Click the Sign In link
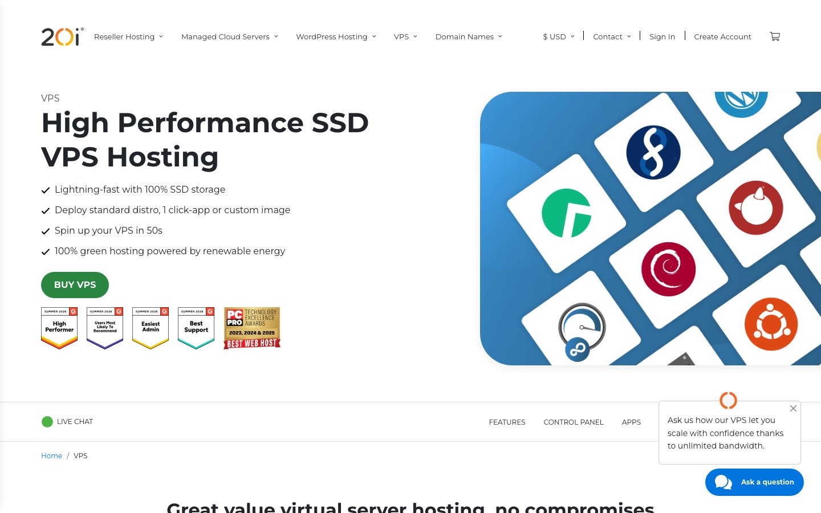Viewport: 821px width, 513px height. coord(662,36)
